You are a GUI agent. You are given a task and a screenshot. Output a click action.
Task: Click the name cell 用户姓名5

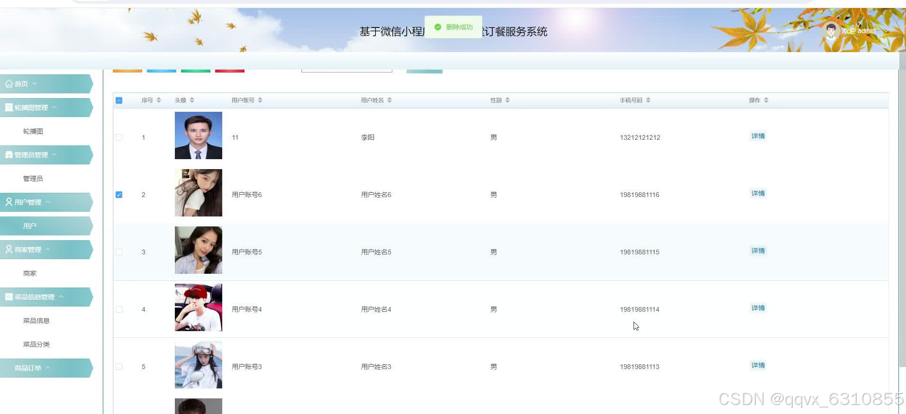point(376,252)
